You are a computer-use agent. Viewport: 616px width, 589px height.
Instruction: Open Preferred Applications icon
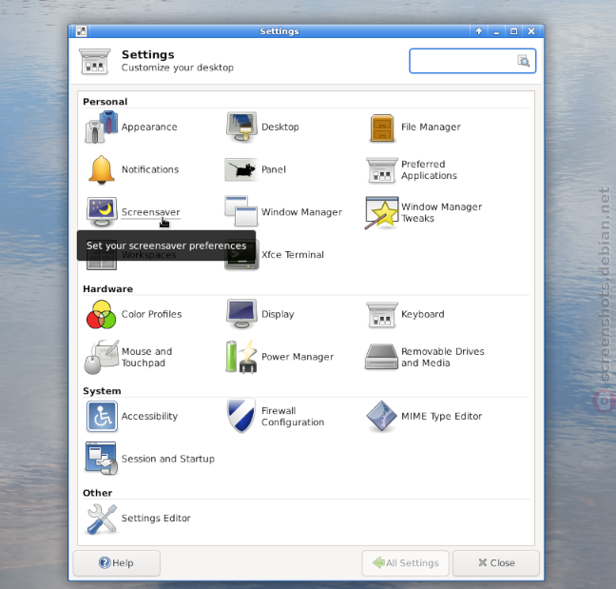(x=382, y=170)
